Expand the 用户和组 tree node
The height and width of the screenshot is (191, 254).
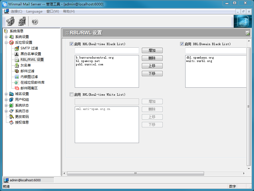(6, 100)
